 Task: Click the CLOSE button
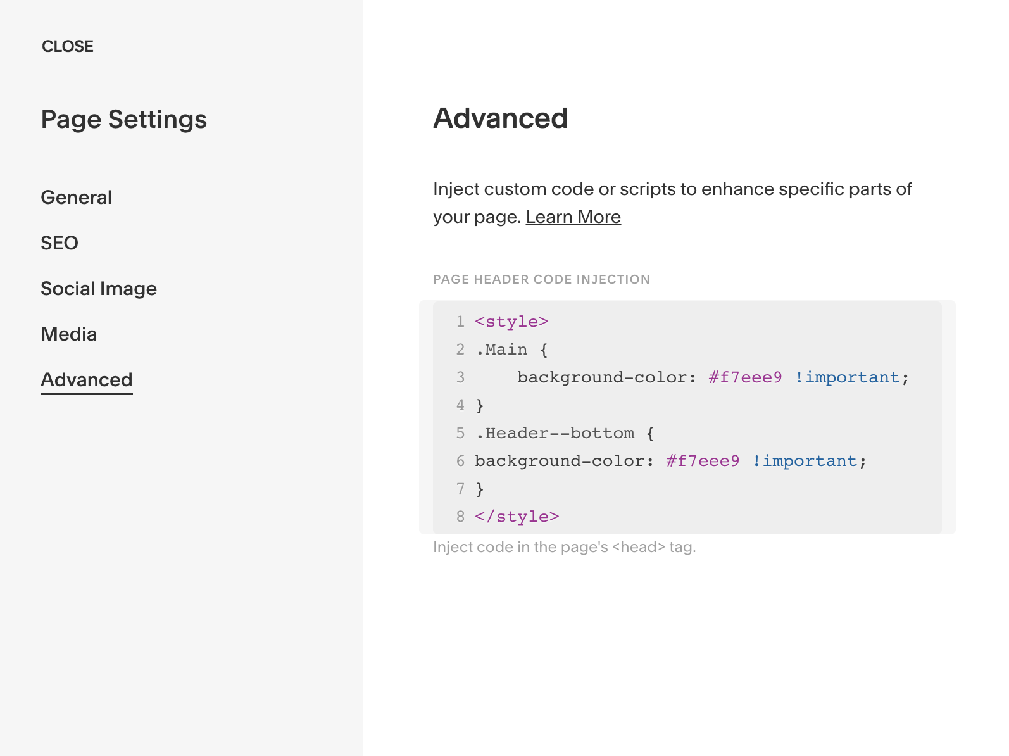coord(68,46)
